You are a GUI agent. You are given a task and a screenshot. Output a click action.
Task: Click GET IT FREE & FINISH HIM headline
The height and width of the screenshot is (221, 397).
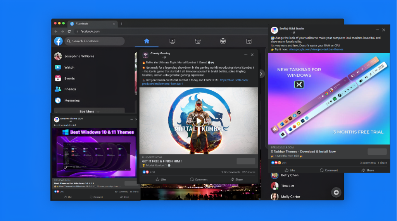click(162, 161)
